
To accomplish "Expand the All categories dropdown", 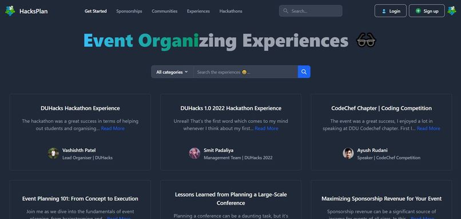I will tap(172, 71).
